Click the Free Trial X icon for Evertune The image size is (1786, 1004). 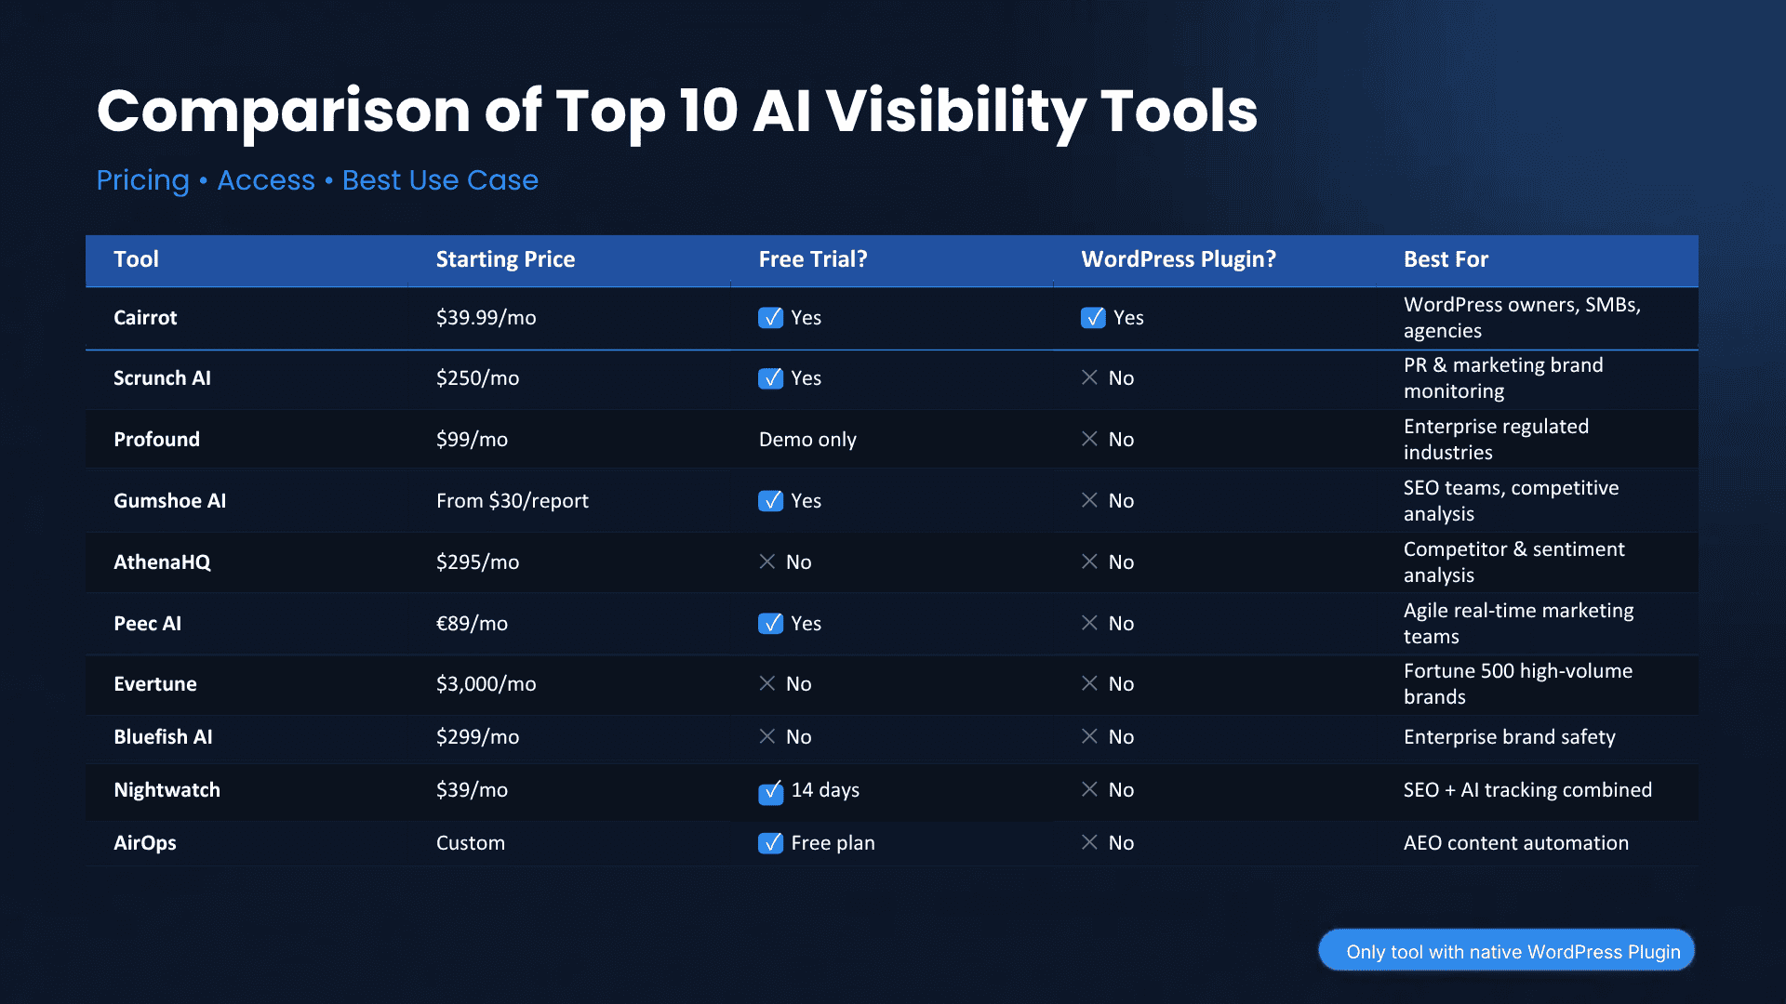coord(766,683)
